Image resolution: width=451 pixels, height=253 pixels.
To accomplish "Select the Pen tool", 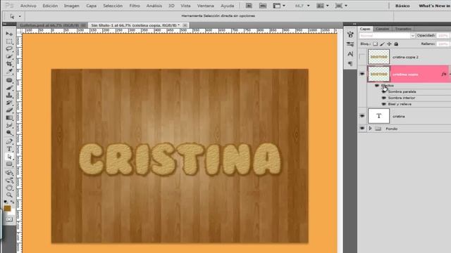I will point(9,141).
